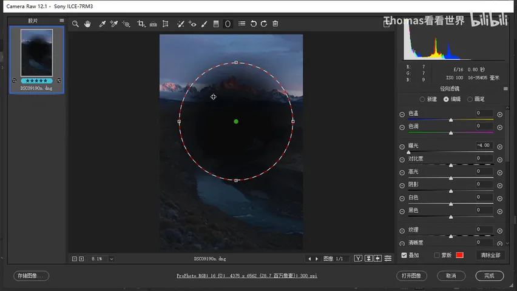Image resolution: width=517 pixels, height=291 pixels.
Task: Open the zoom level dropdown arrow
Action: click(112, 259)
